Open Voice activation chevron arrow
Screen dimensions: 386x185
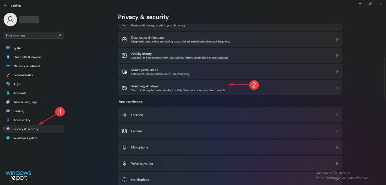pyautogui.click(x=337, y=164)
